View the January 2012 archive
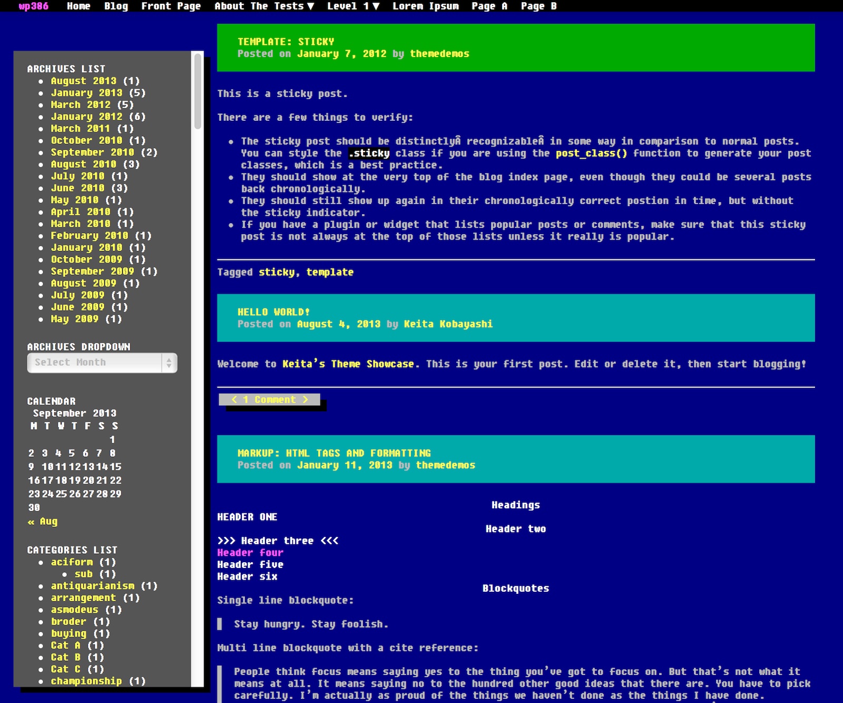843x703 pixels. point(86,117)
